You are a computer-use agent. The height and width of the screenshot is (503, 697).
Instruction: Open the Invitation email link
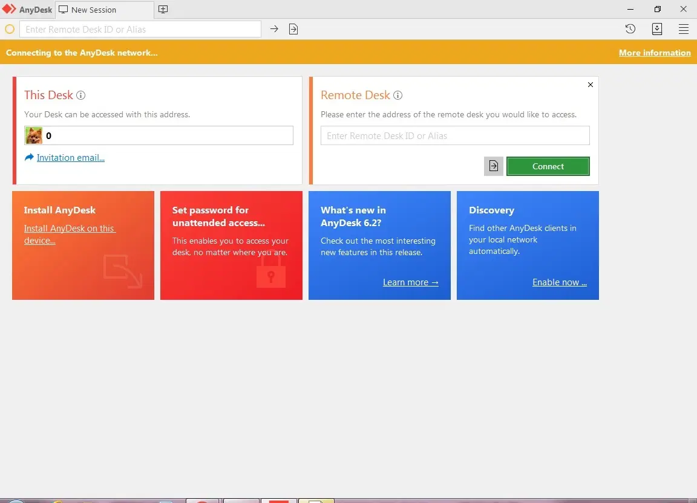[71, 158]
